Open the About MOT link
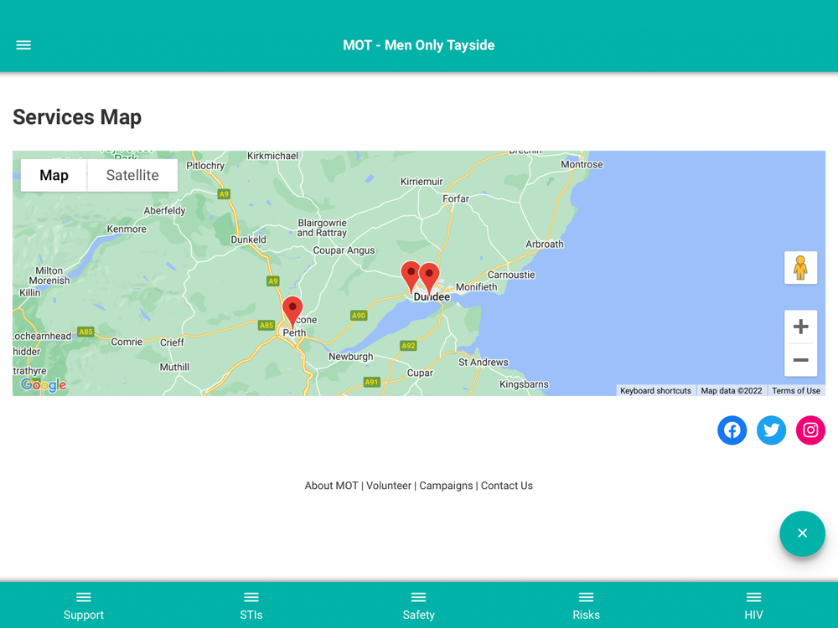838x628 pixels. click(331, 486)
